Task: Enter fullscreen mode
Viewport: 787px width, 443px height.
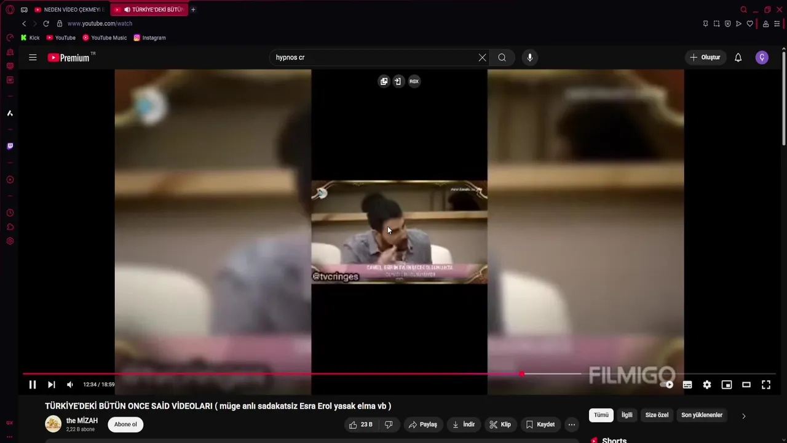Action: [766, 385]
